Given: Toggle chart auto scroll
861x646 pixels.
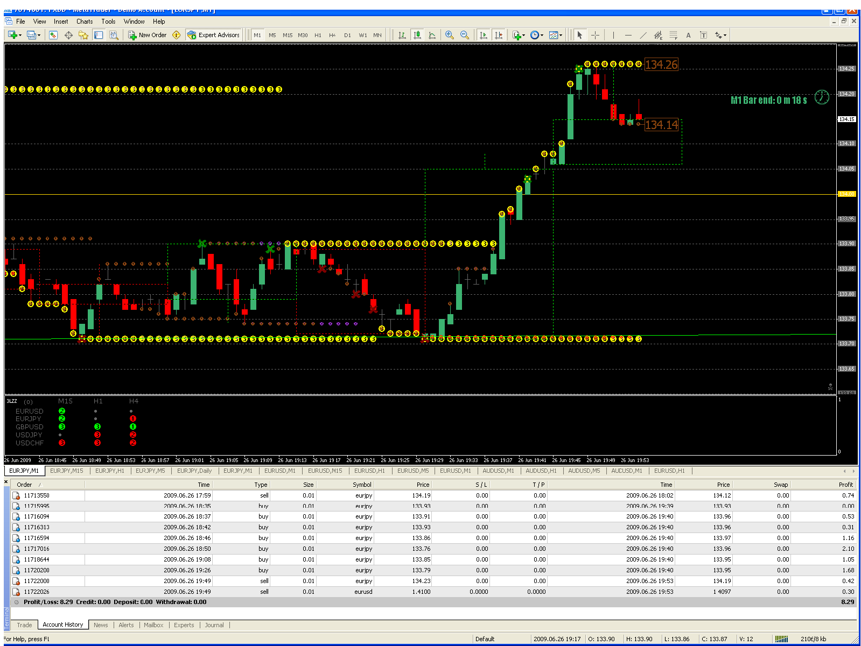Looking at the screenshot, I should pyautogui.click(x=484, y=35).
